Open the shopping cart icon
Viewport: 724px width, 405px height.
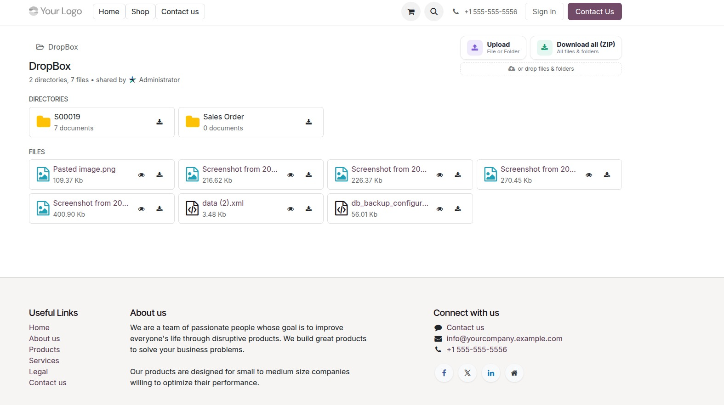tap(411, 11)
